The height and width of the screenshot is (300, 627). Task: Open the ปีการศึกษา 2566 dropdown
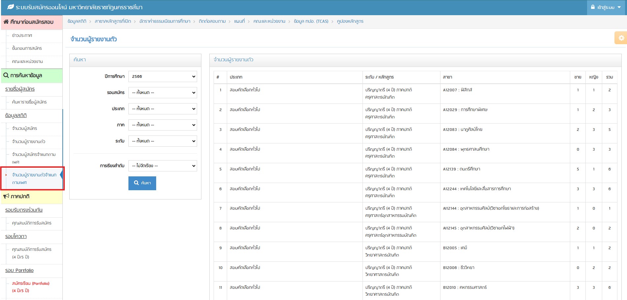click(x=163, y=76)
